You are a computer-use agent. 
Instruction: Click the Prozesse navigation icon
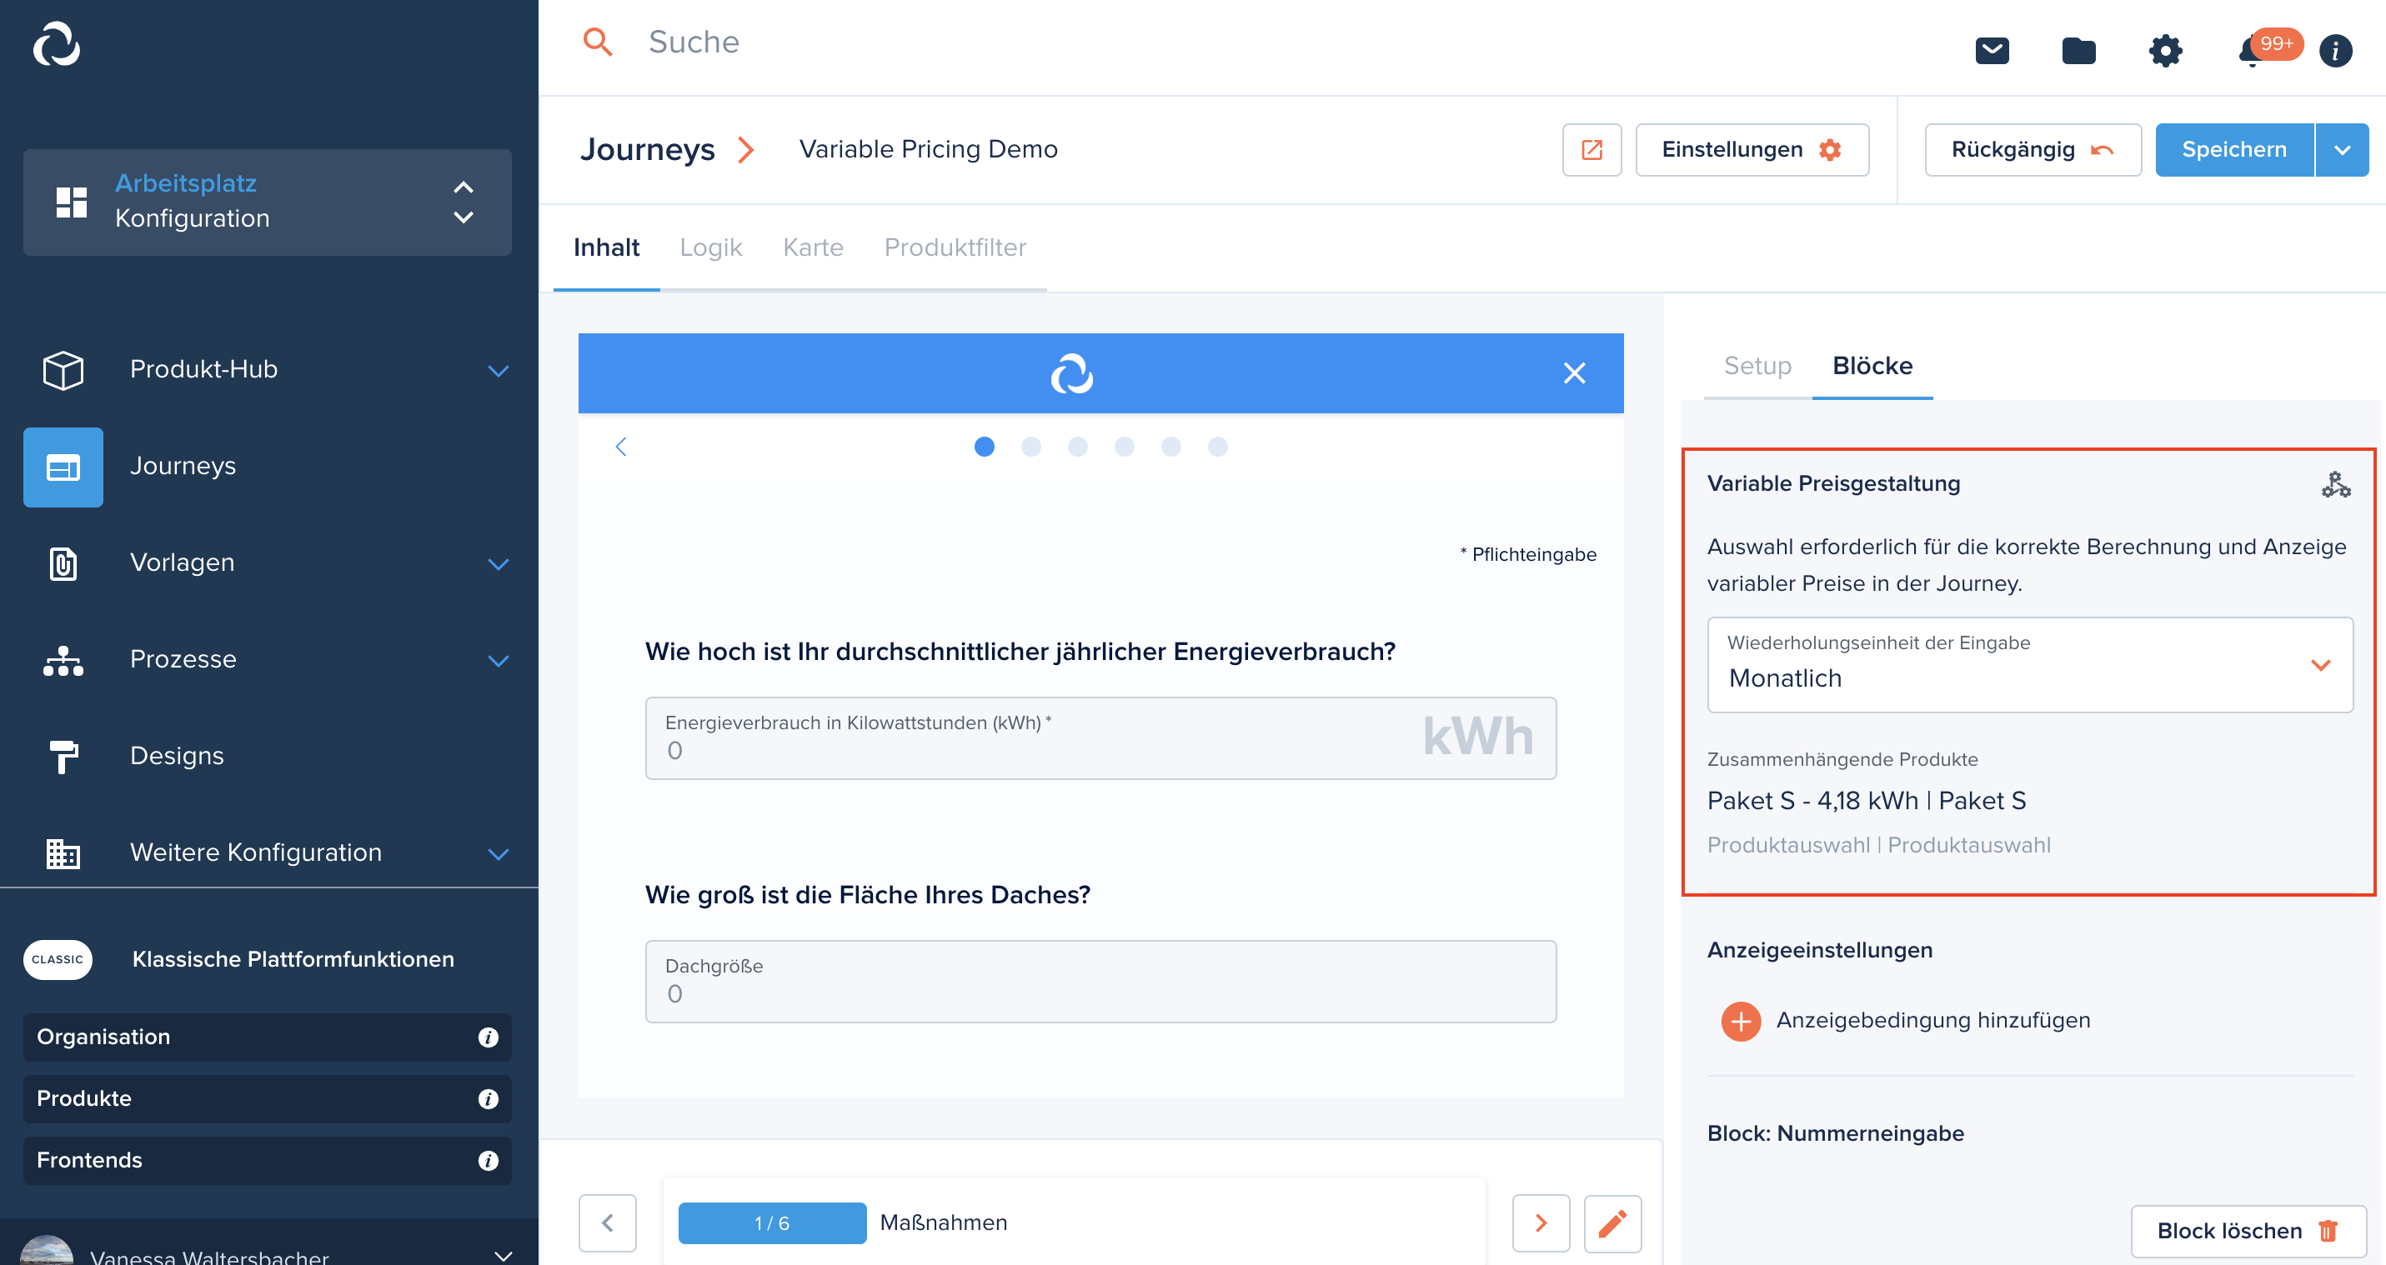[x=65, y=659]
